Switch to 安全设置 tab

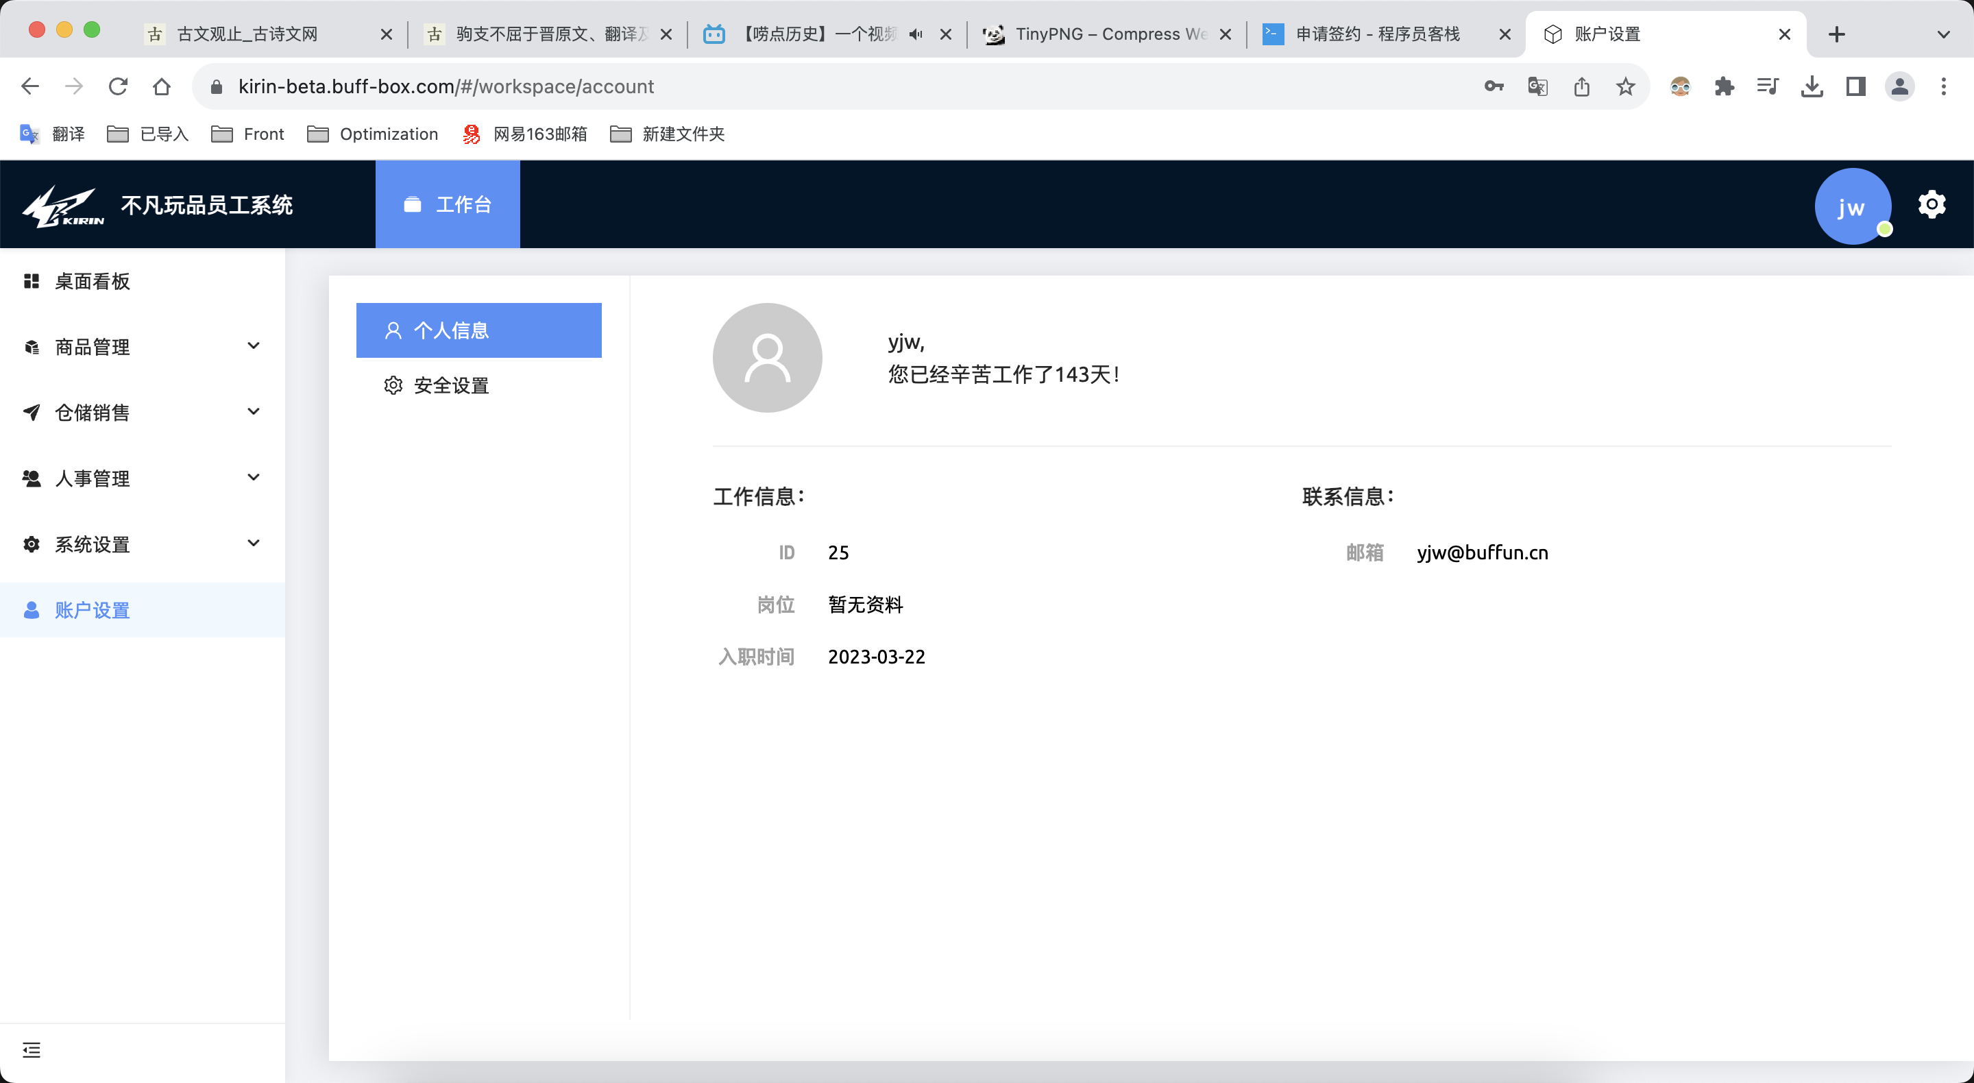(x=479, y=385)
